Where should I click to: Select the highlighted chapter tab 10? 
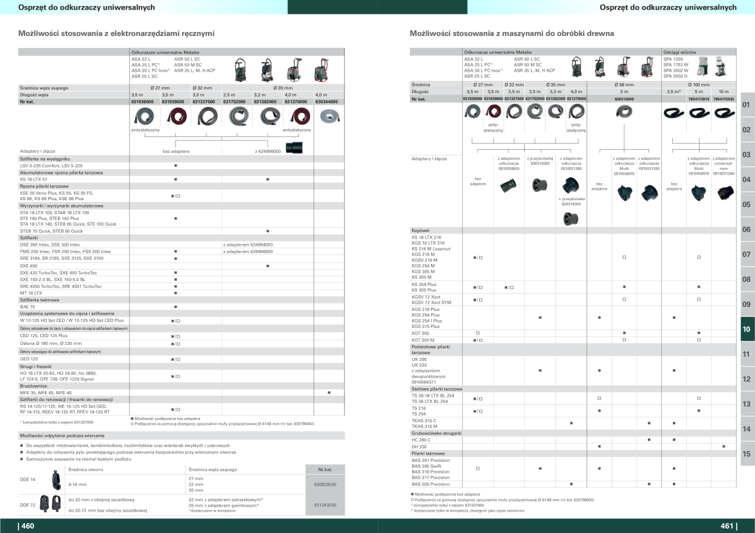(747, 329)
